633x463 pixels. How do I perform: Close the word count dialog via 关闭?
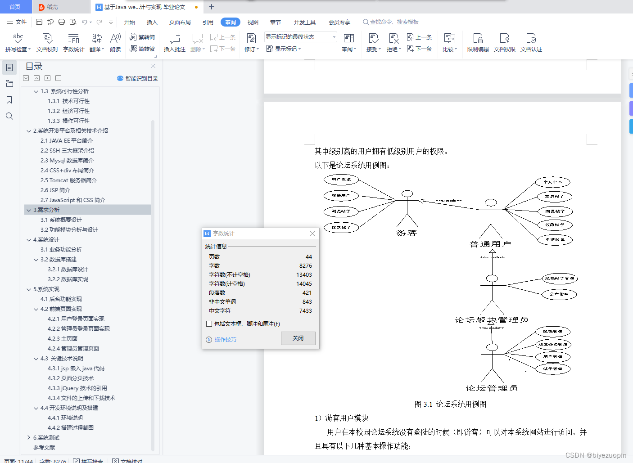pos(298,338)
